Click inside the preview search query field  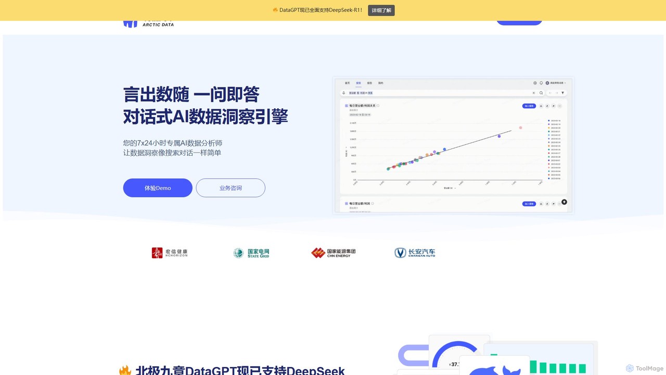(442, 93)
